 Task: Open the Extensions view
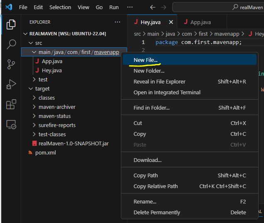(11, 104)
